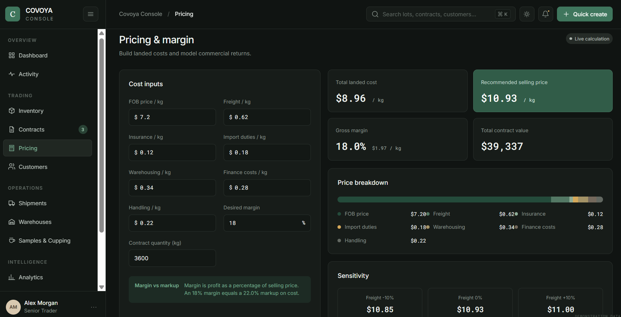Click the Inventory box icon
The width and height of the screenshot is (621, 317).
coord(12,111)
